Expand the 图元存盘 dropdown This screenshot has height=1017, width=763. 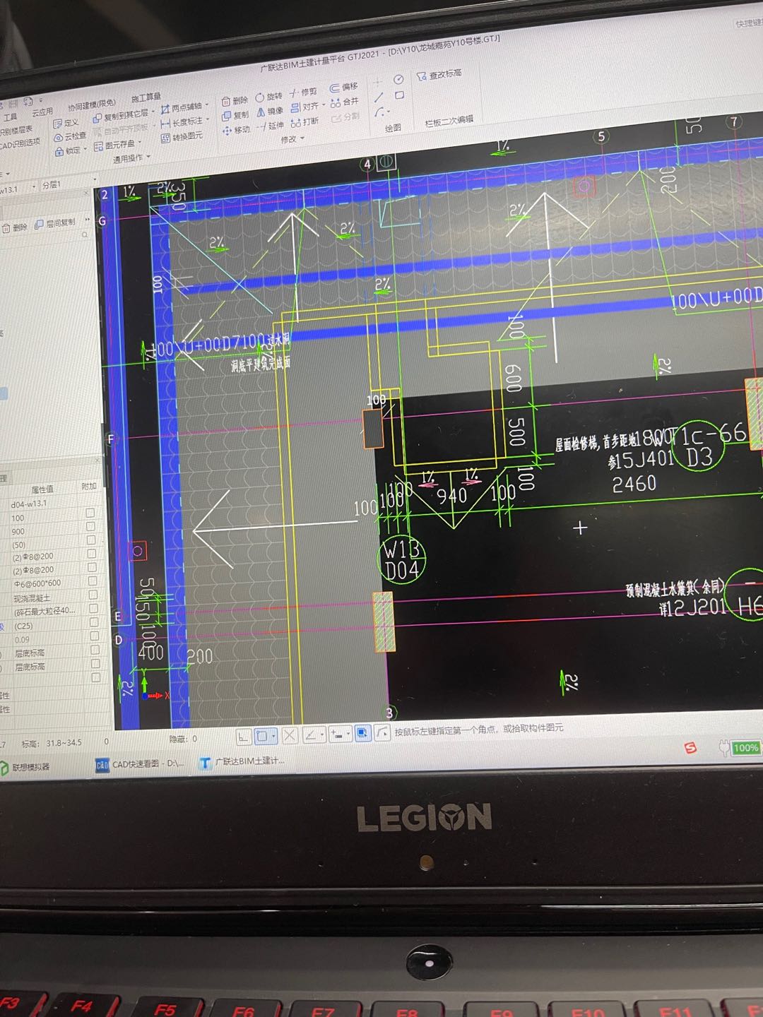tap(139, 143)
